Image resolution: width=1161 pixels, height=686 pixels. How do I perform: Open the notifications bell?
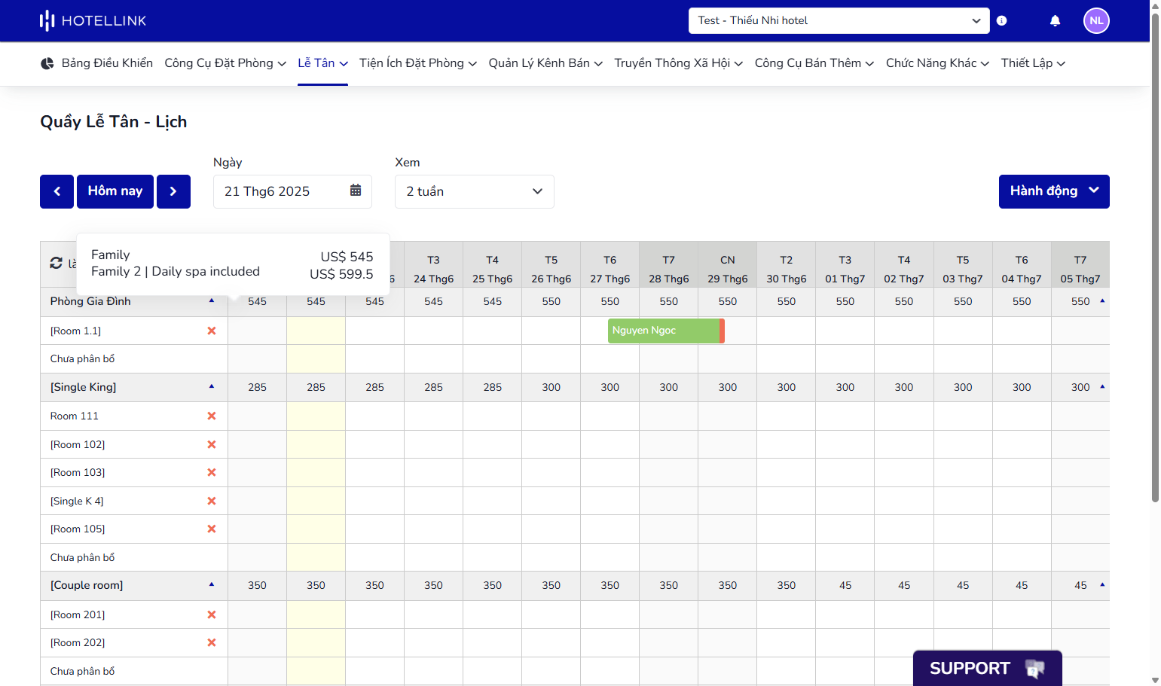pos(1055,20)
